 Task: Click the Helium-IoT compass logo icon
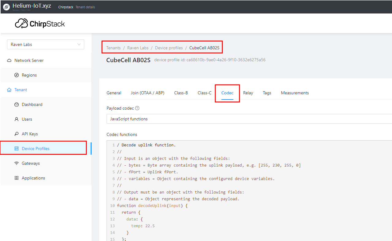click(x=6, y=7)
